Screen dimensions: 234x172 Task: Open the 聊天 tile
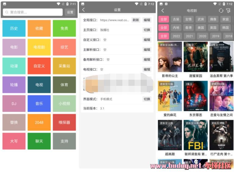(x=39, y=141)
